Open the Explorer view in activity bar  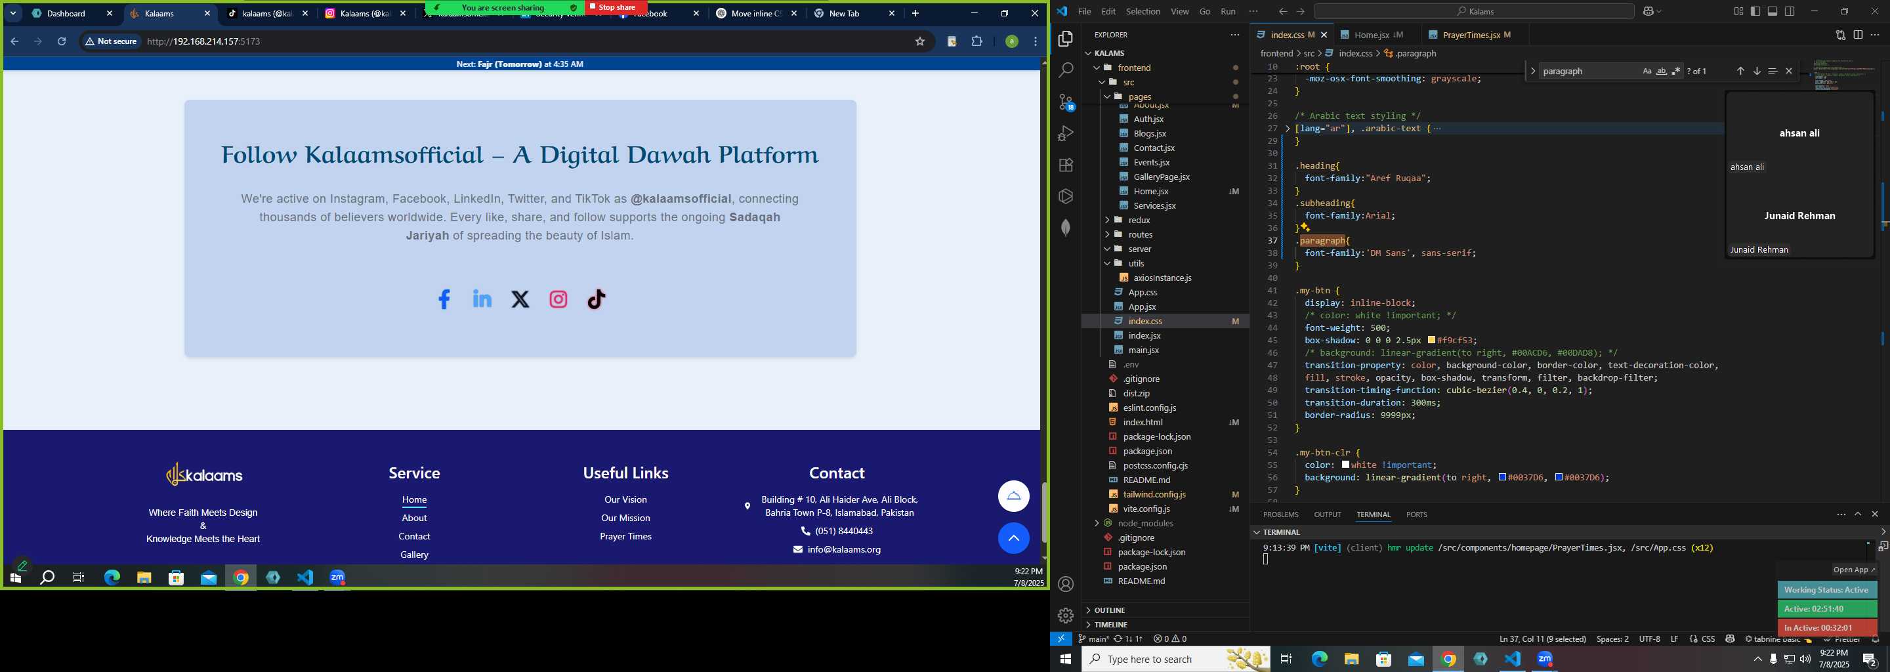point(1066,39)
